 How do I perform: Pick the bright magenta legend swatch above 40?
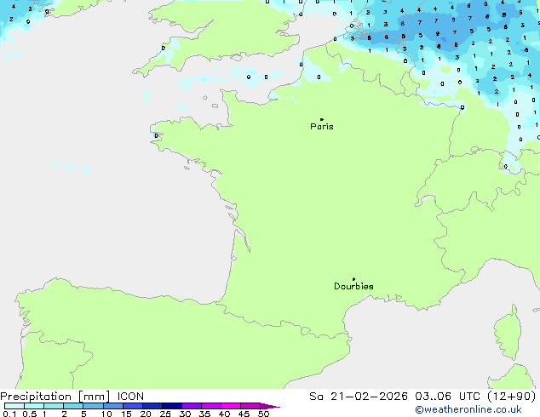(x=231, y=406)
